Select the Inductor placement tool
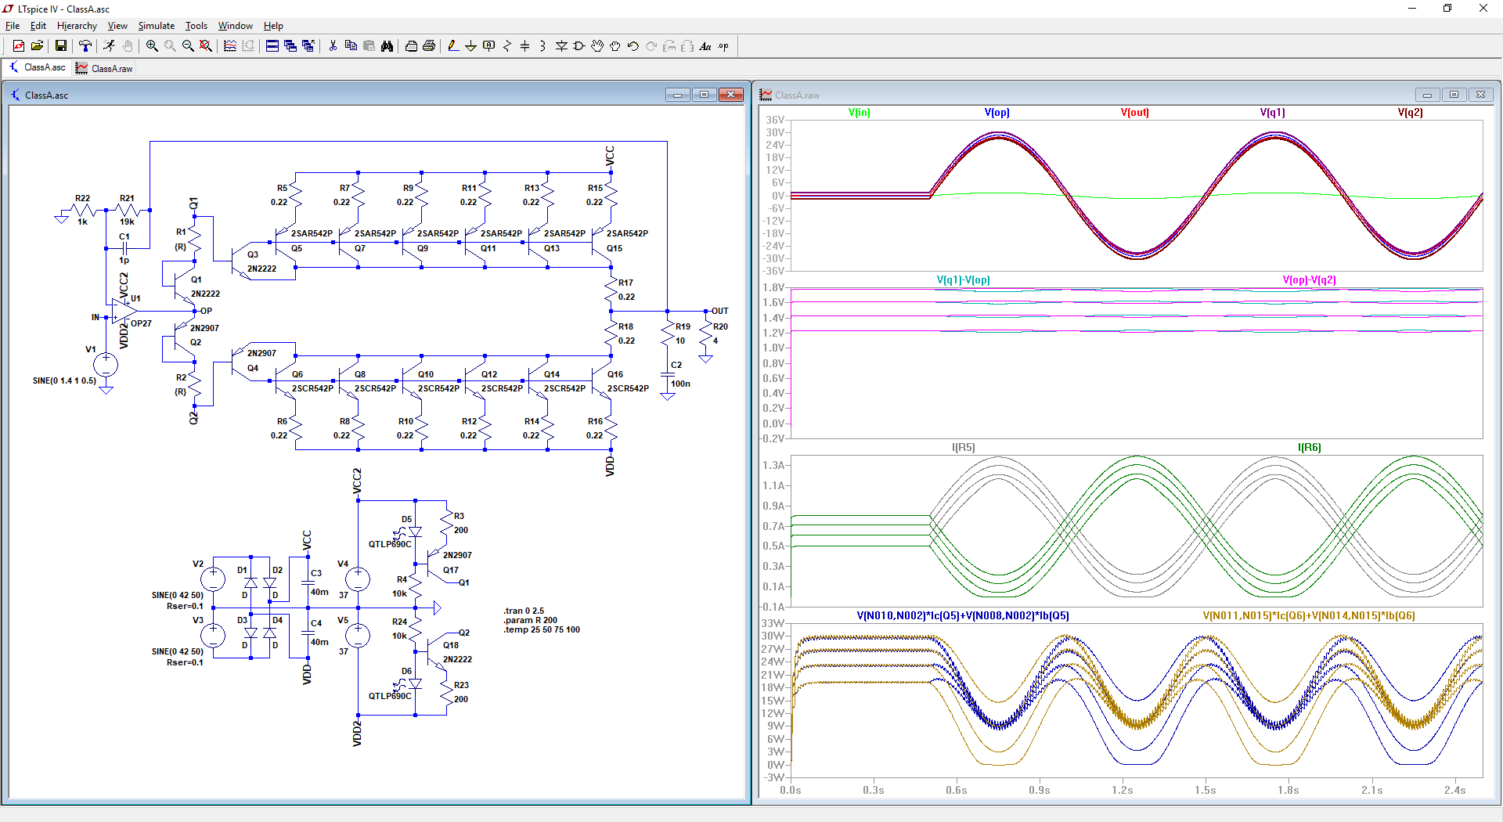 point(543,46)
